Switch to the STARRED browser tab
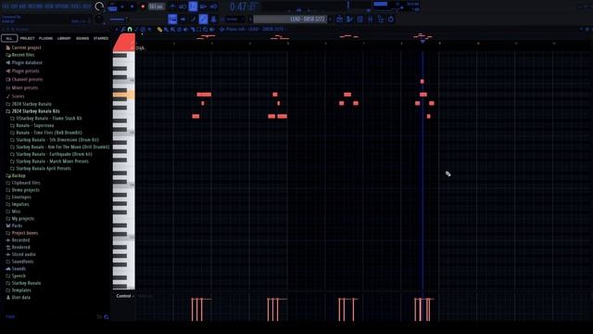The height and width of the screenshot is (334, 593). coord(101,38)
